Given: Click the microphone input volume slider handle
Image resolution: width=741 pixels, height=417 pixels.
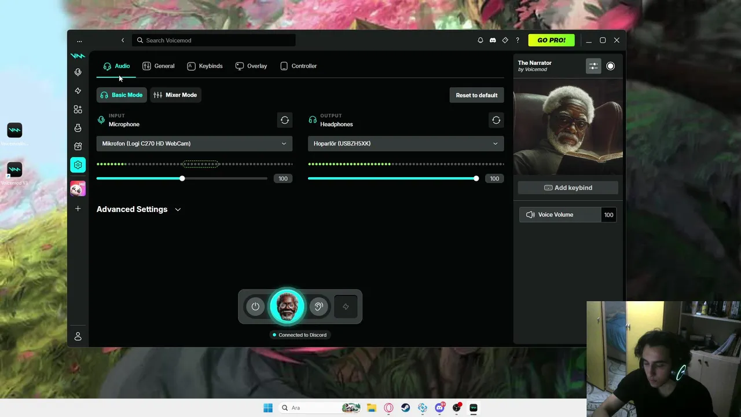Looking at the screenshot, I should pos(182,178).
